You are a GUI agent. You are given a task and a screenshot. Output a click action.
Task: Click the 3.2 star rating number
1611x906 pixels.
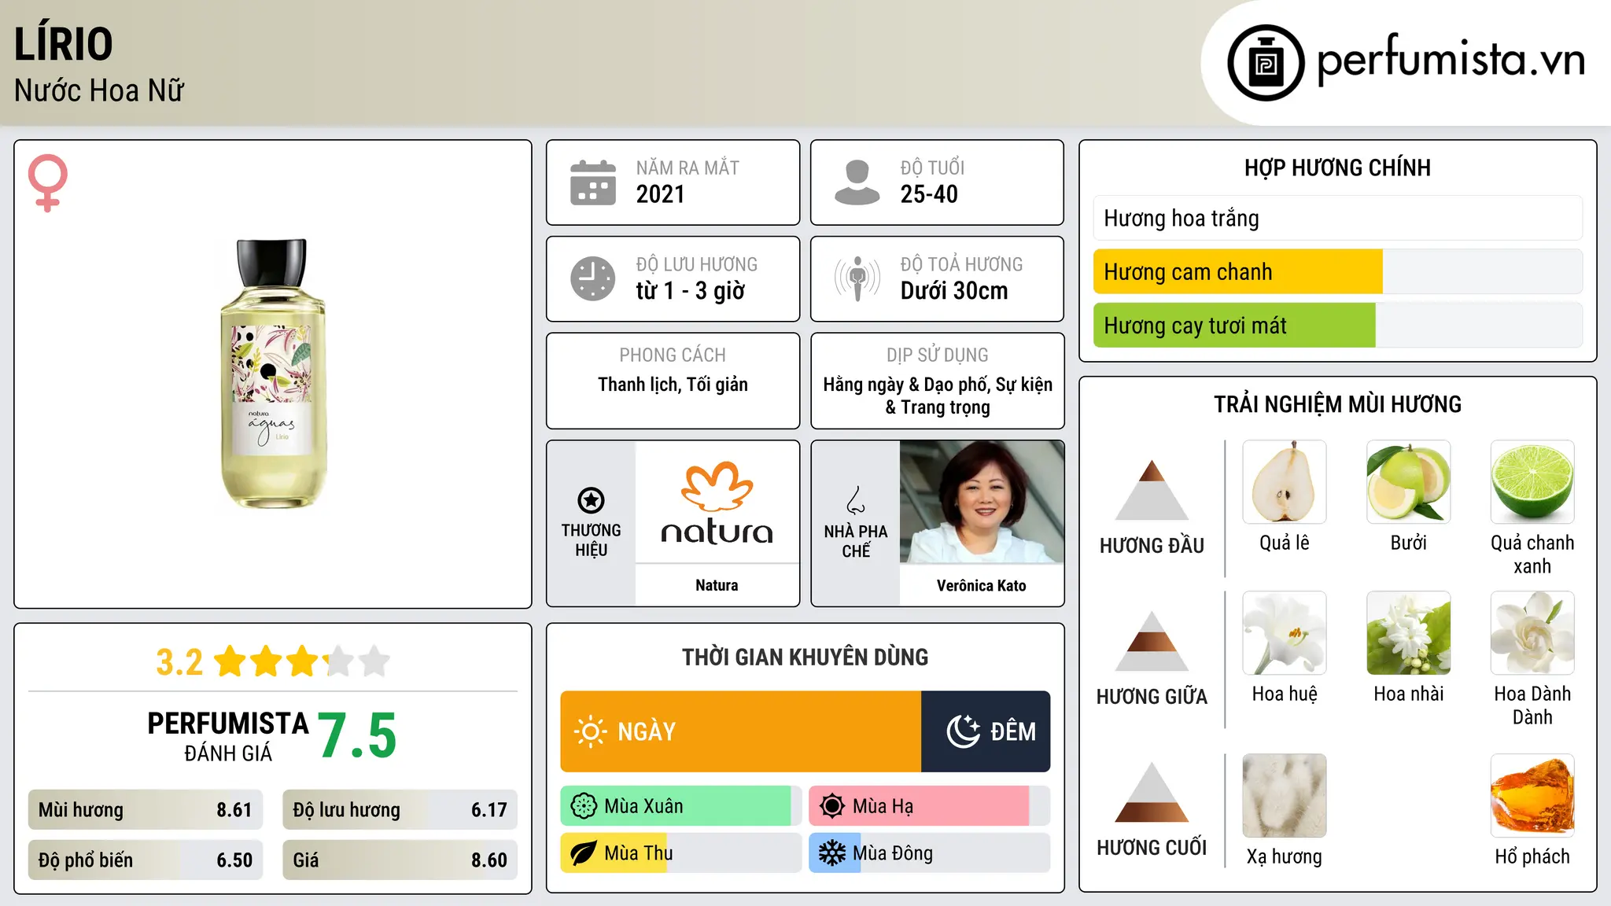(179, 662)
